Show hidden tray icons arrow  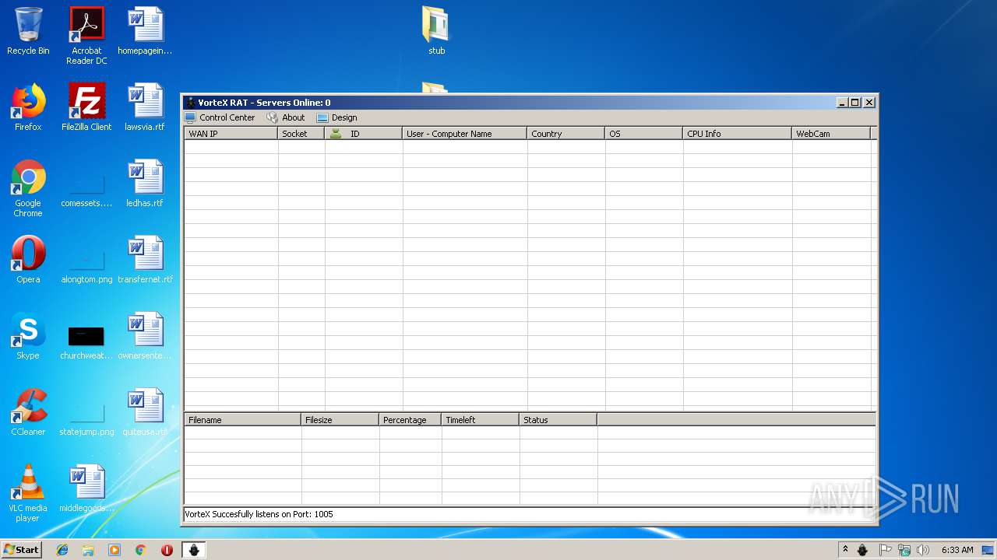point(845,550)
